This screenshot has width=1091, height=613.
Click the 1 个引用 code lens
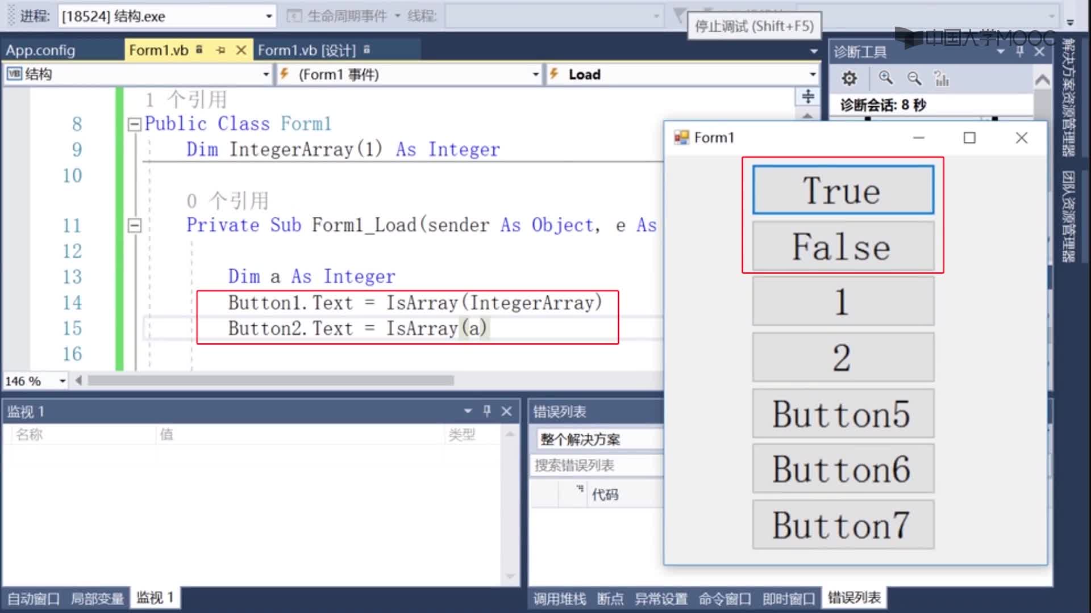click(x=186, y=100)
